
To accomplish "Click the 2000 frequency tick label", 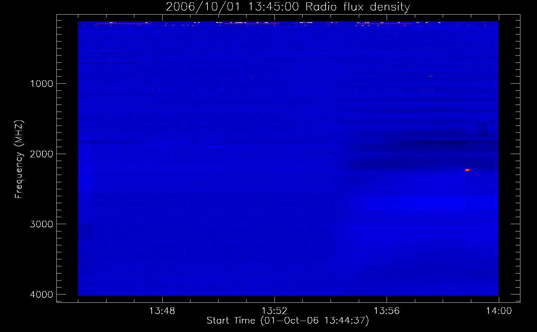I will [41, 154].
